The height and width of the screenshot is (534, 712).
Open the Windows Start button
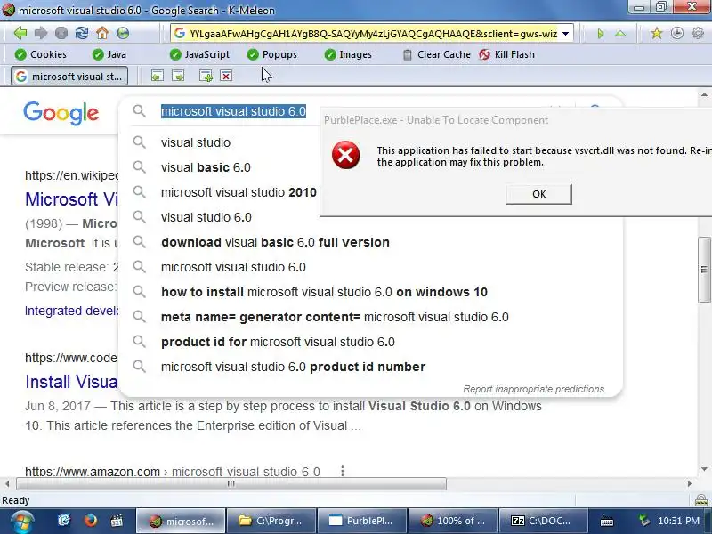pos(21,522)
